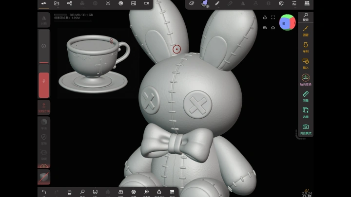Click the Voxel remesh spheres icon in bottom bar
Viewport: 351px width, 197px height.
coord(108,192)
